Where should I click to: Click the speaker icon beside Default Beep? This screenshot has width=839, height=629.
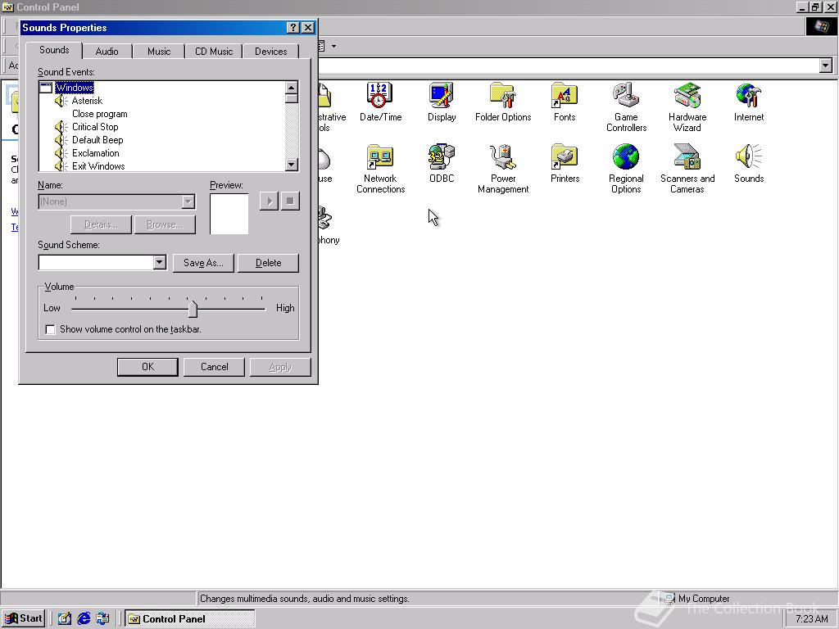click(x=61, y=140)
